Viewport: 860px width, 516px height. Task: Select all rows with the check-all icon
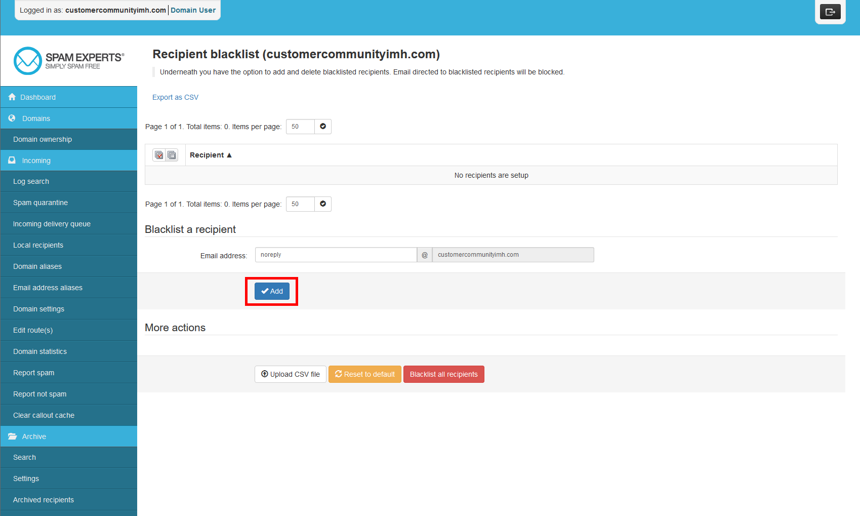tap(159, 155)
